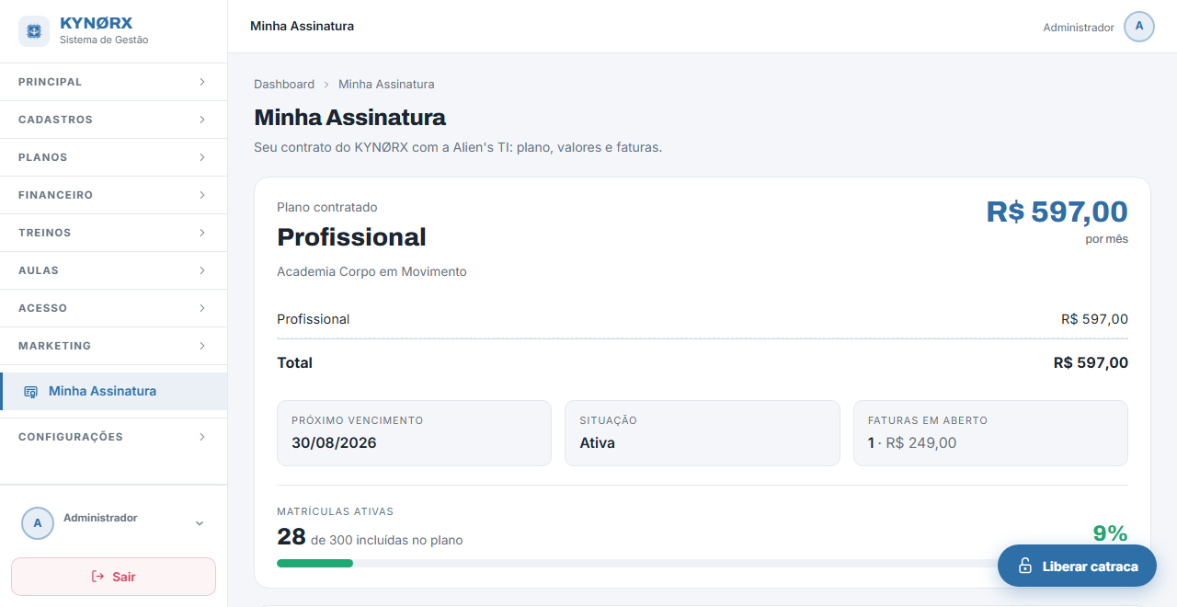Click the Liberar catraca button

[x=1077, y=566]
